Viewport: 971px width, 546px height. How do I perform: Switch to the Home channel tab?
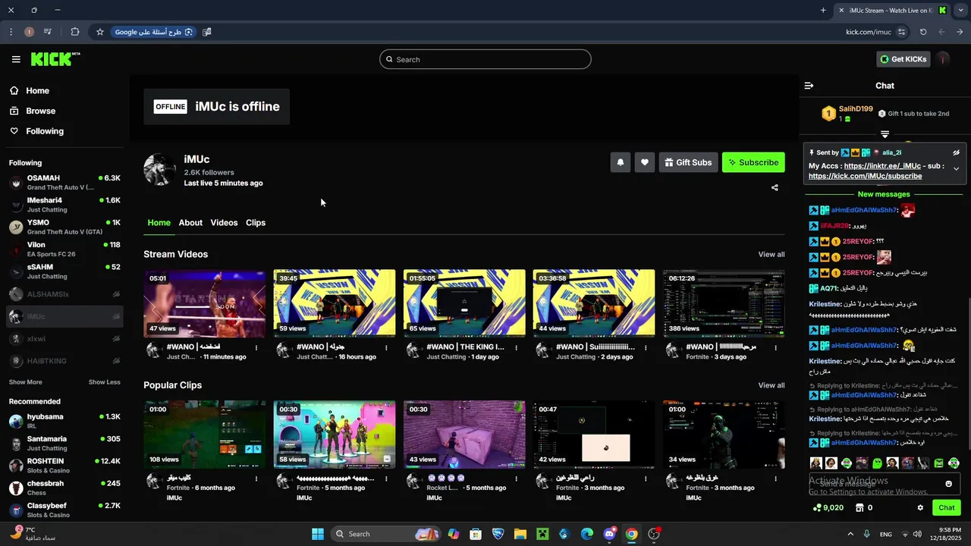coord(159,223)
